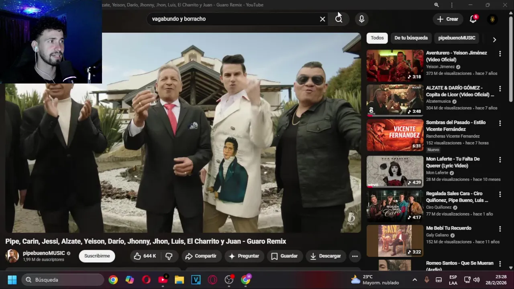This screenshot has height=289, width=514.
Task: Open options for the Aventurero video
Action: pyautogui.click(x=500, y=53)
